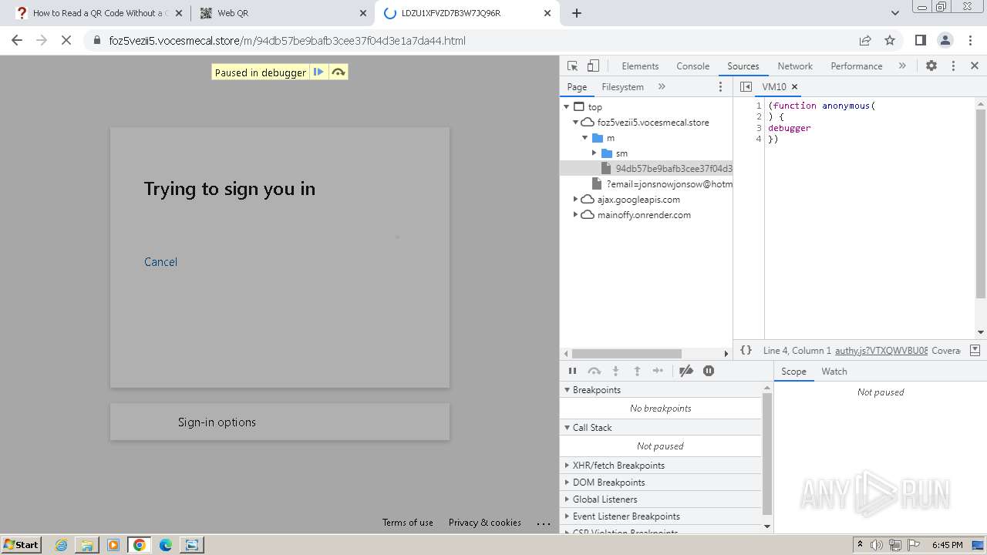Toggle pause on exceptions icon
The height and width of the screenshot is (555, 987).
coord(709,371)
